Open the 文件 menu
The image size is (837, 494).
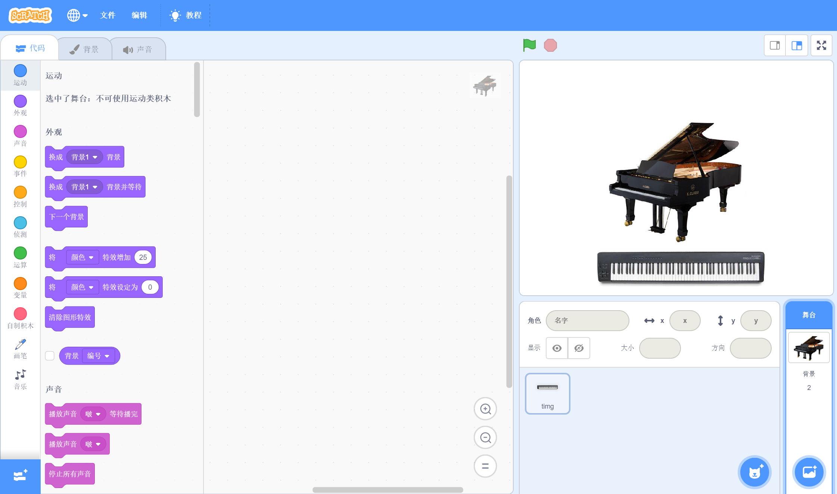tap(108, 15)
